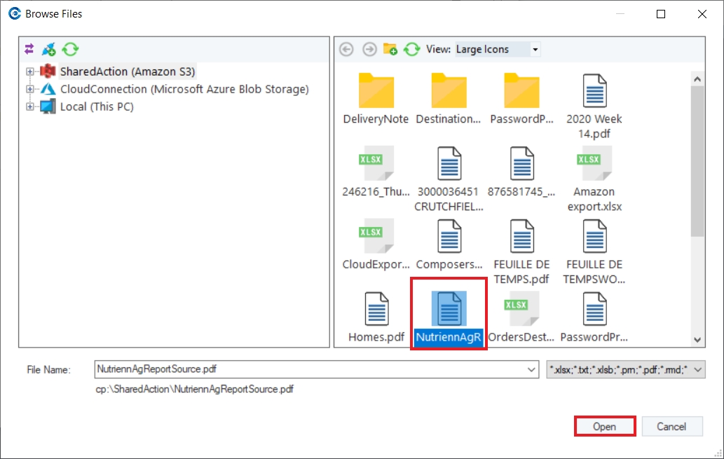Refresh the connections tree
724x459 pixels.
point(70,49)
